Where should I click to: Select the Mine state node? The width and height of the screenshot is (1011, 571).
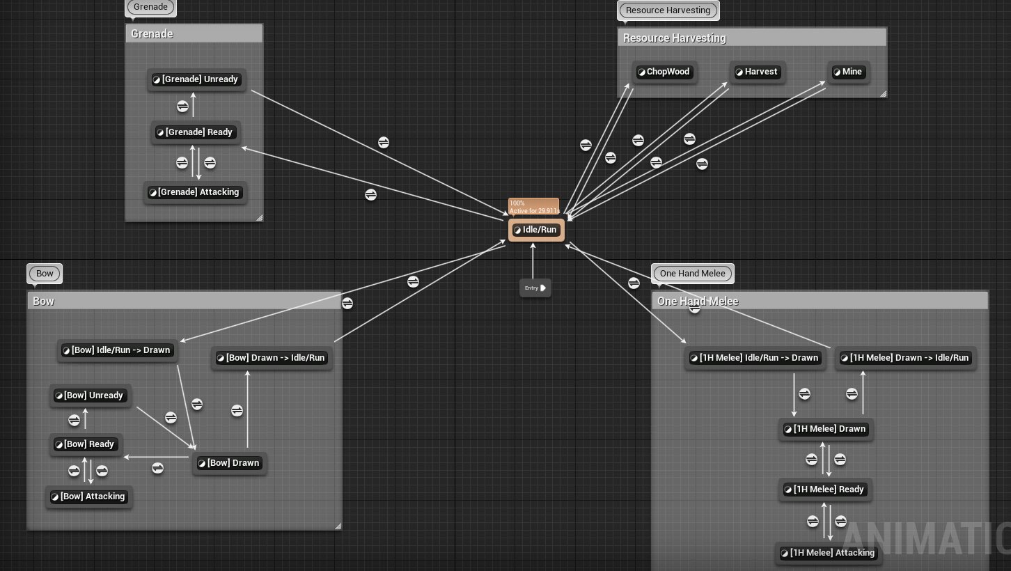click(x=848, y=72)
